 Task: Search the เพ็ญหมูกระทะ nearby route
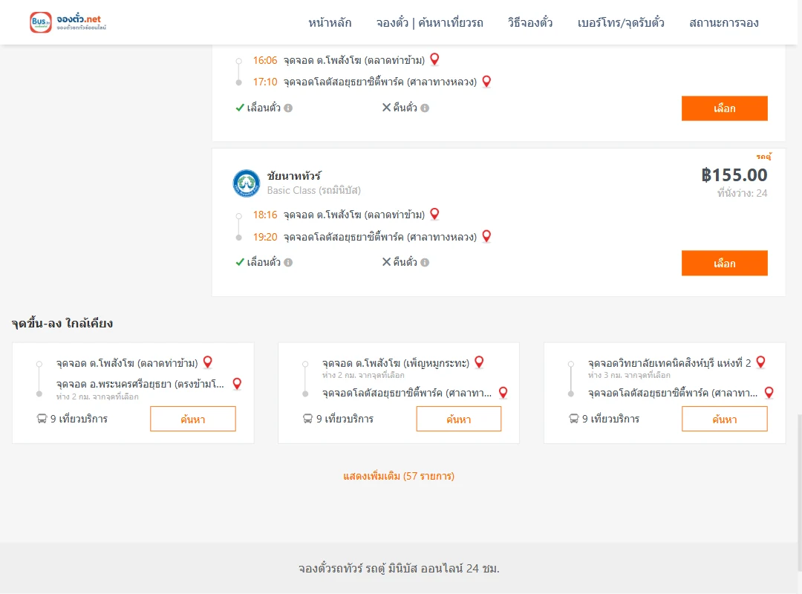pos(459,419)
